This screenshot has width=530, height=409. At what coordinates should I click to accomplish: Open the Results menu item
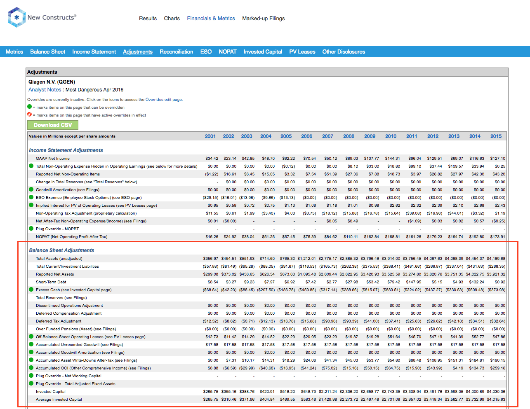click(x=148, y=19)
